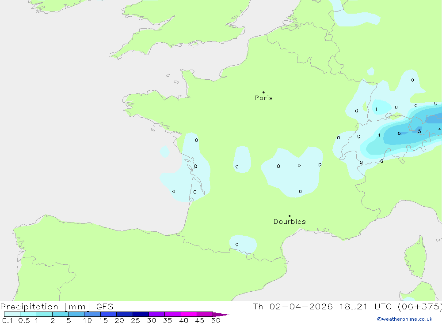Pick the 25–30 mm dark navy swatch
Image resolution: width=442 pixels, height=323 pixels.
click(x=141, y=314)
